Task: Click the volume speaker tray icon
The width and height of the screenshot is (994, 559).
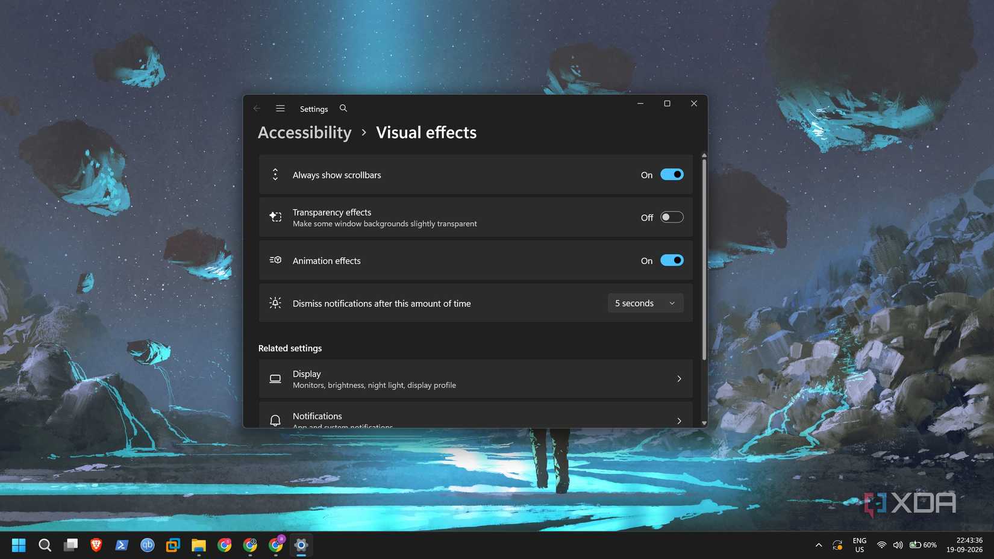Action: pyautogui.click(x=898, y=545)
